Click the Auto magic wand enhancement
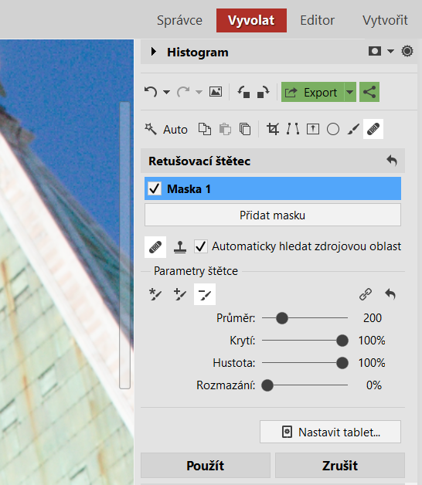Viewport: 422px width, 485px height. (x=166, y=129)
